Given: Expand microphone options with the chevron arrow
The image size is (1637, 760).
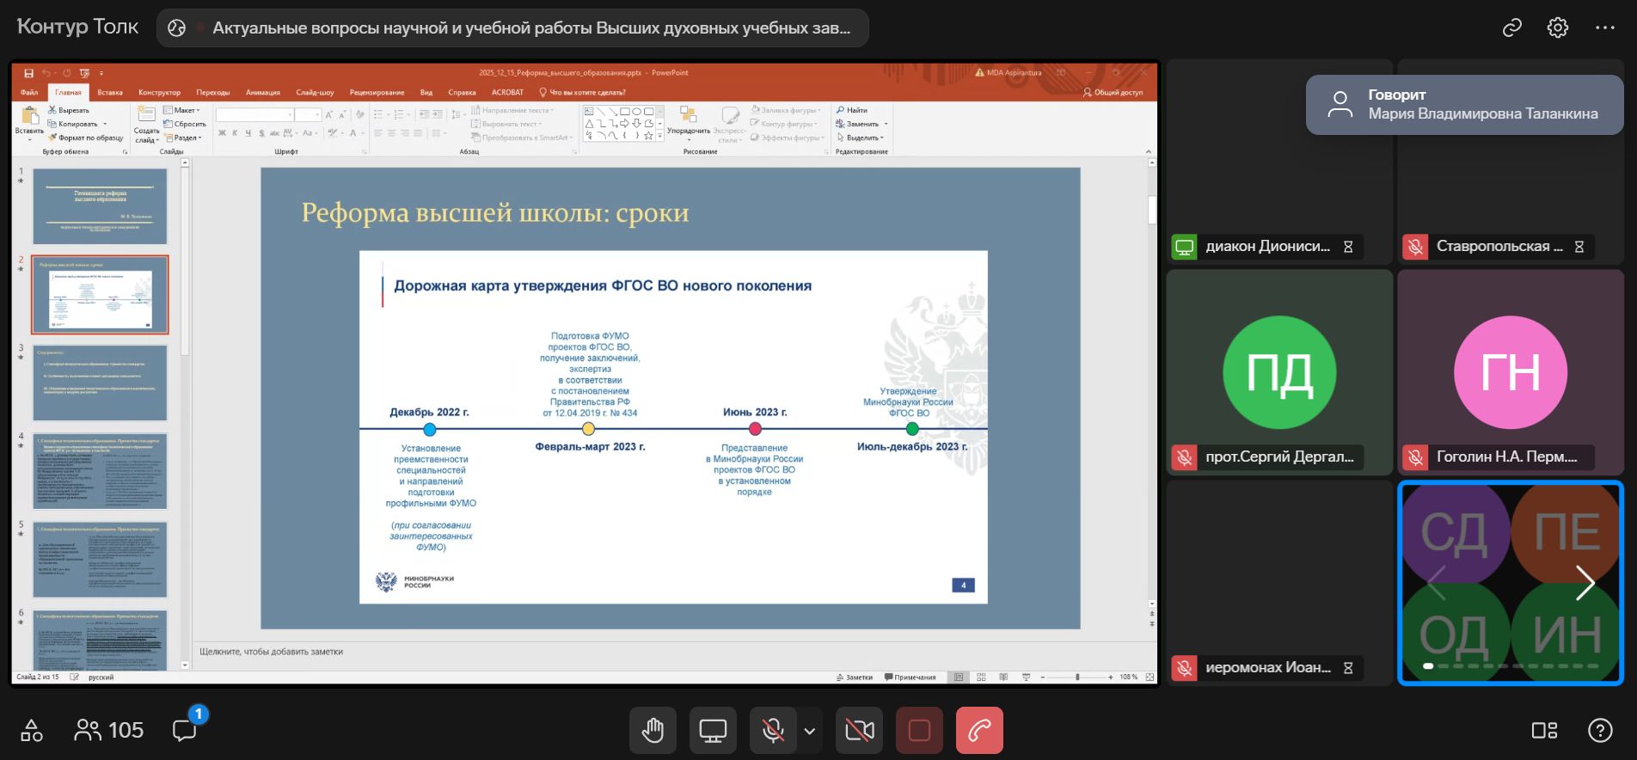Looking at the screenshot, I should [x=809, y=731].
